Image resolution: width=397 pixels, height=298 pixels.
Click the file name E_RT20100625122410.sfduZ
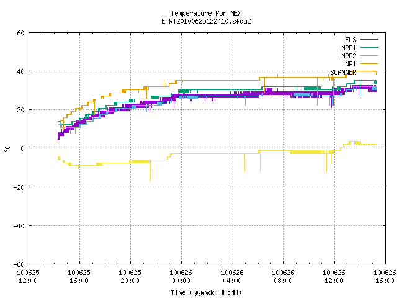pyautogui.click(x=206, y=21)
